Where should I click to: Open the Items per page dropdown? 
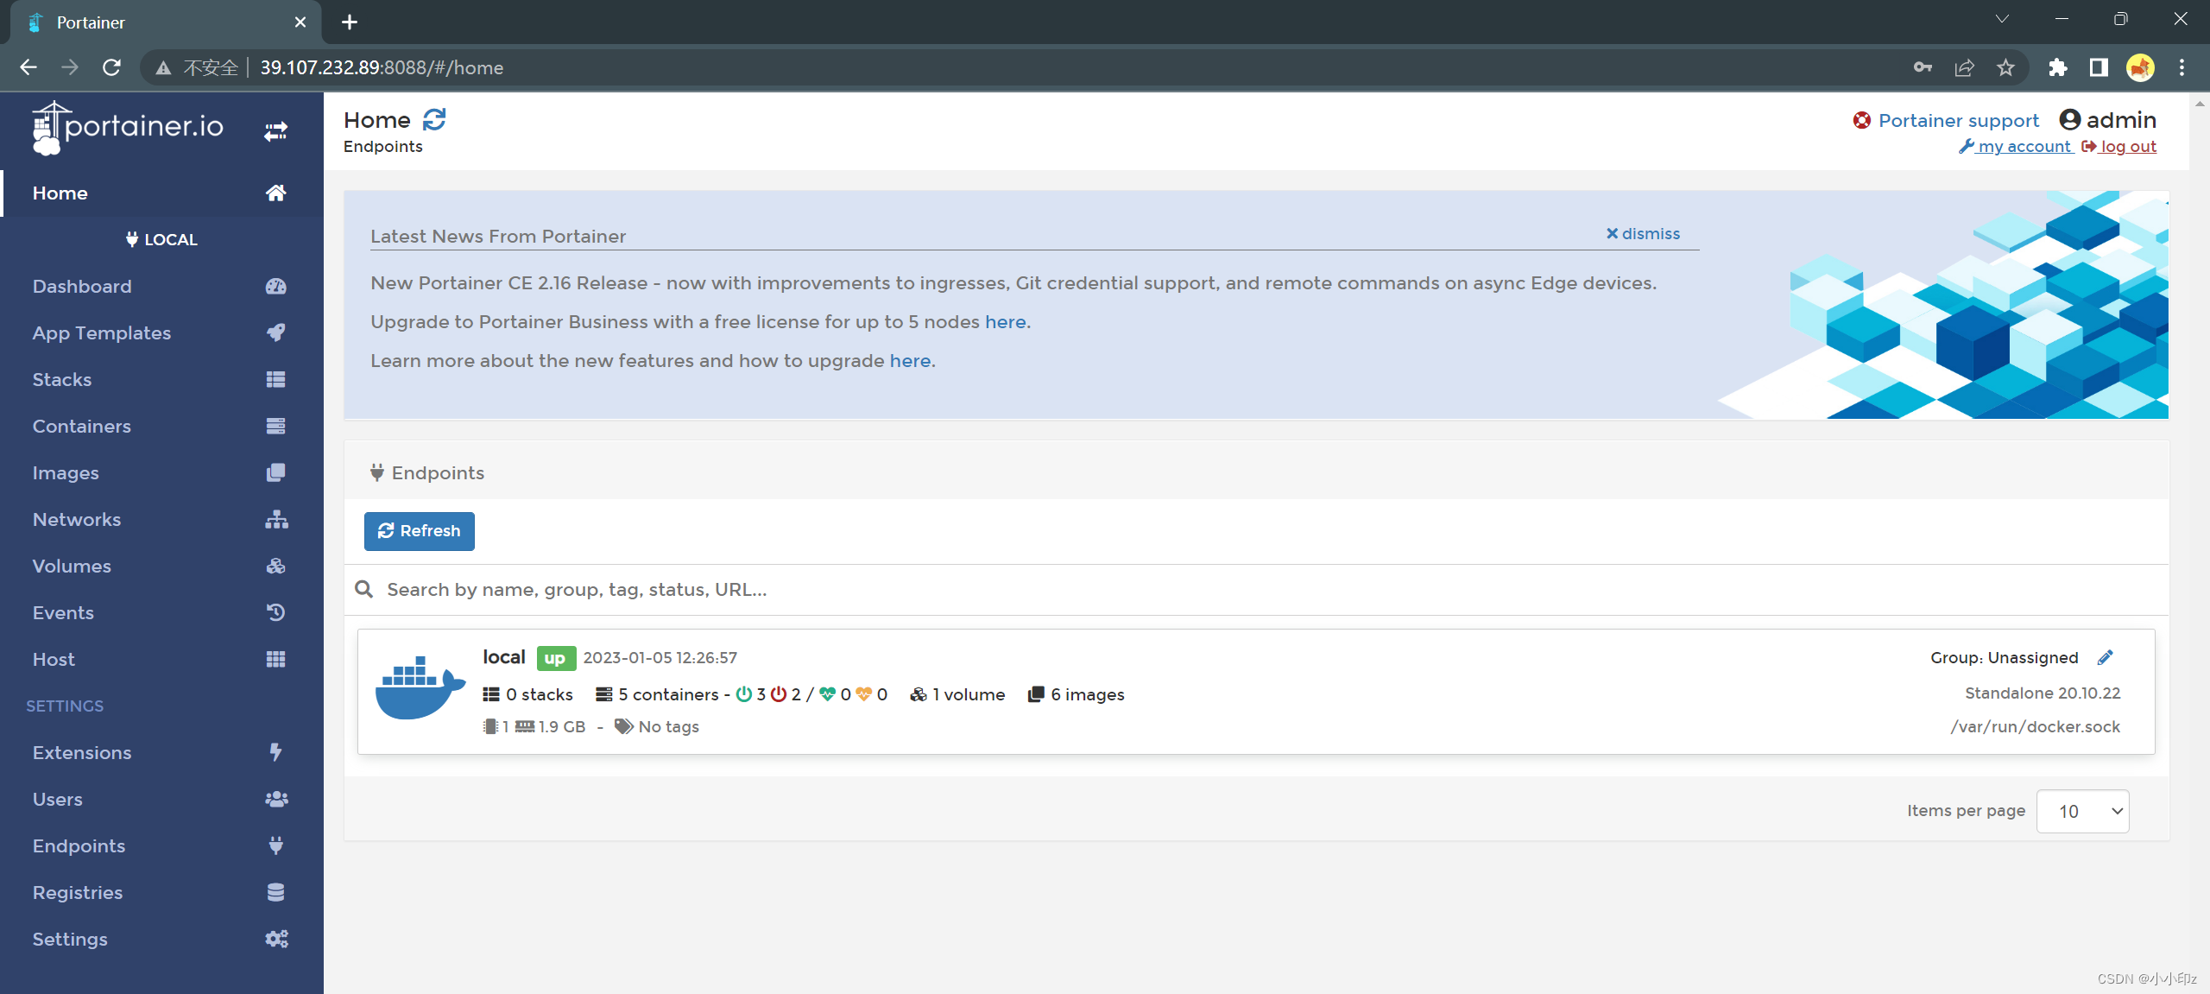tap(2082, 811)
